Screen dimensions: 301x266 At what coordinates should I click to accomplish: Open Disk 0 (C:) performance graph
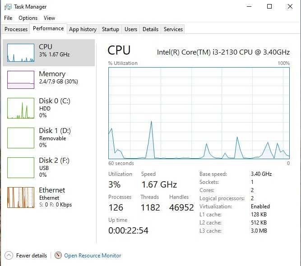pos(21,108)
